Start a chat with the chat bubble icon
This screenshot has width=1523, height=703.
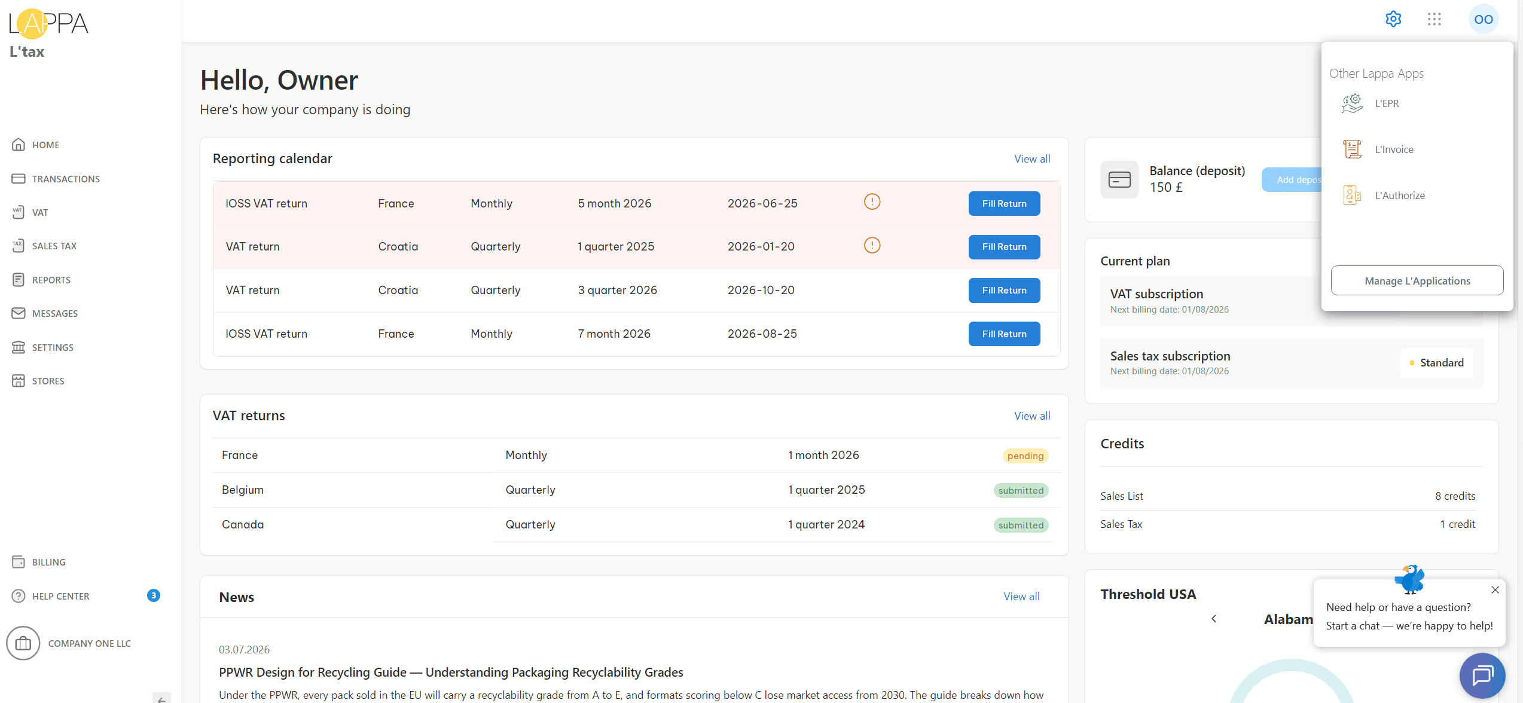1483,676
